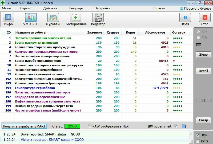Click Получить атрибуты SMART button

coord(24,126)
